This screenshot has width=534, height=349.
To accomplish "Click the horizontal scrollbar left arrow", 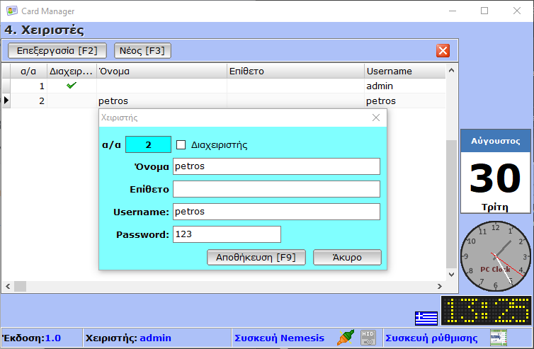I will 8,286.
